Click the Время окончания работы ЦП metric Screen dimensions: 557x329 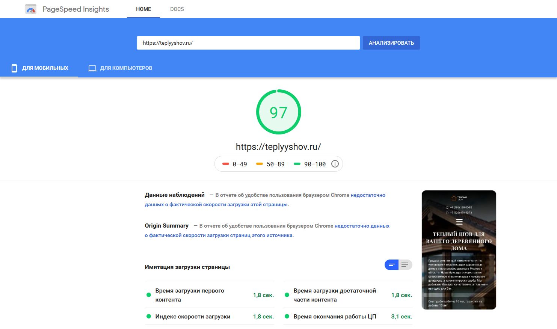[348, 317]
